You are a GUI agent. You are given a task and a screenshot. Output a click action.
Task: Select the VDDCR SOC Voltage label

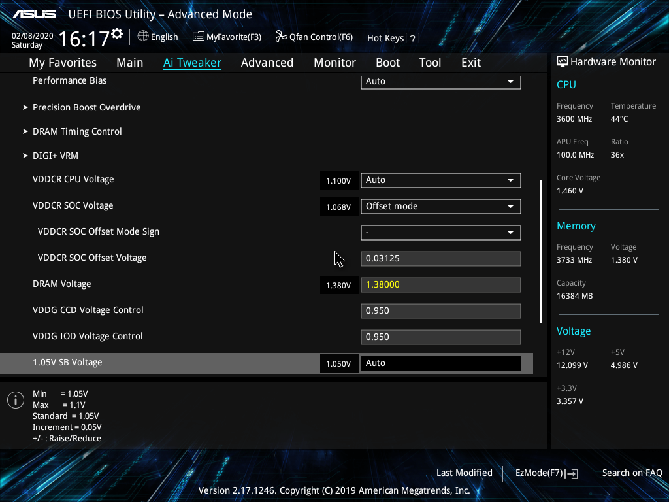(73, 205)
